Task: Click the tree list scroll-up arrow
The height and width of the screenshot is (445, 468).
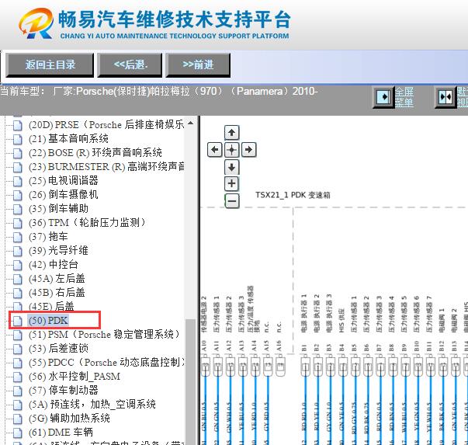Action: pyautogui.click(x=190, y=123)
